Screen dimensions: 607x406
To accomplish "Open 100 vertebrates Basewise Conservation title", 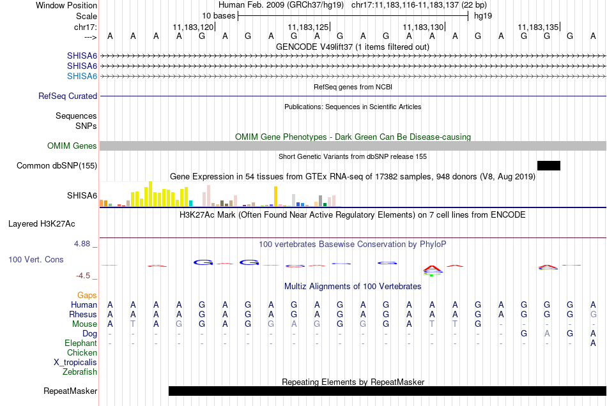I will pyautogui.click(x=353, y=244).
